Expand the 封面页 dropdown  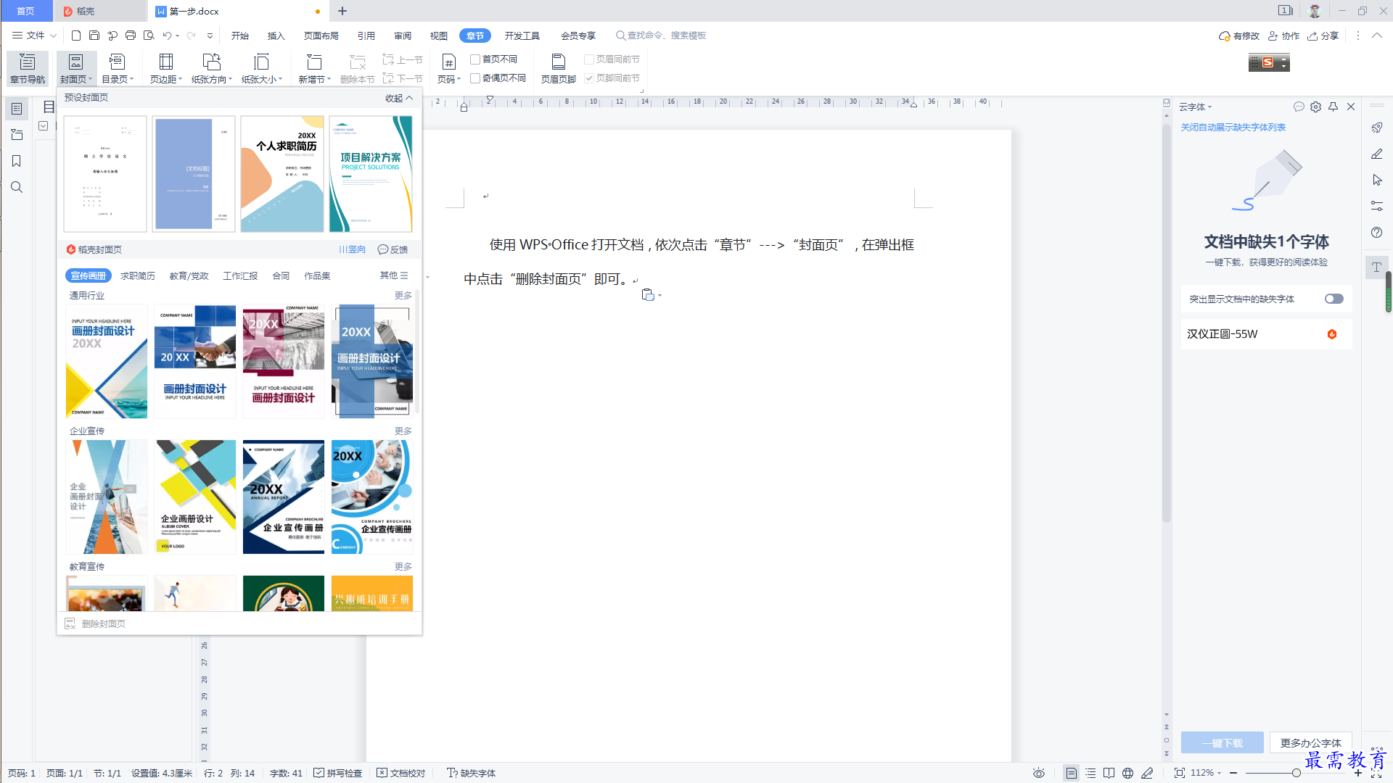click(75, 79)
